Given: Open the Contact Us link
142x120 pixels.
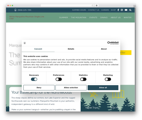Looking at the screenshot, I should [93, 10].
